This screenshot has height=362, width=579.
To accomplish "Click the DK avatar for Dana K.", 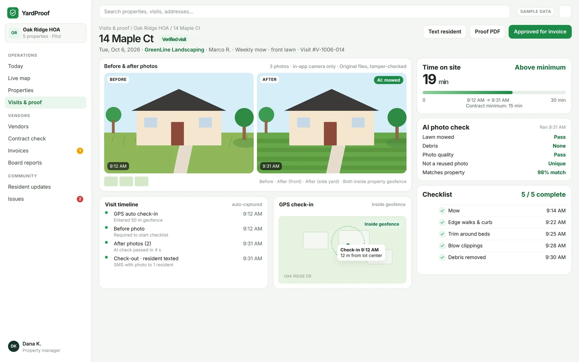I will pyautogui.click(x=14, y=346).
